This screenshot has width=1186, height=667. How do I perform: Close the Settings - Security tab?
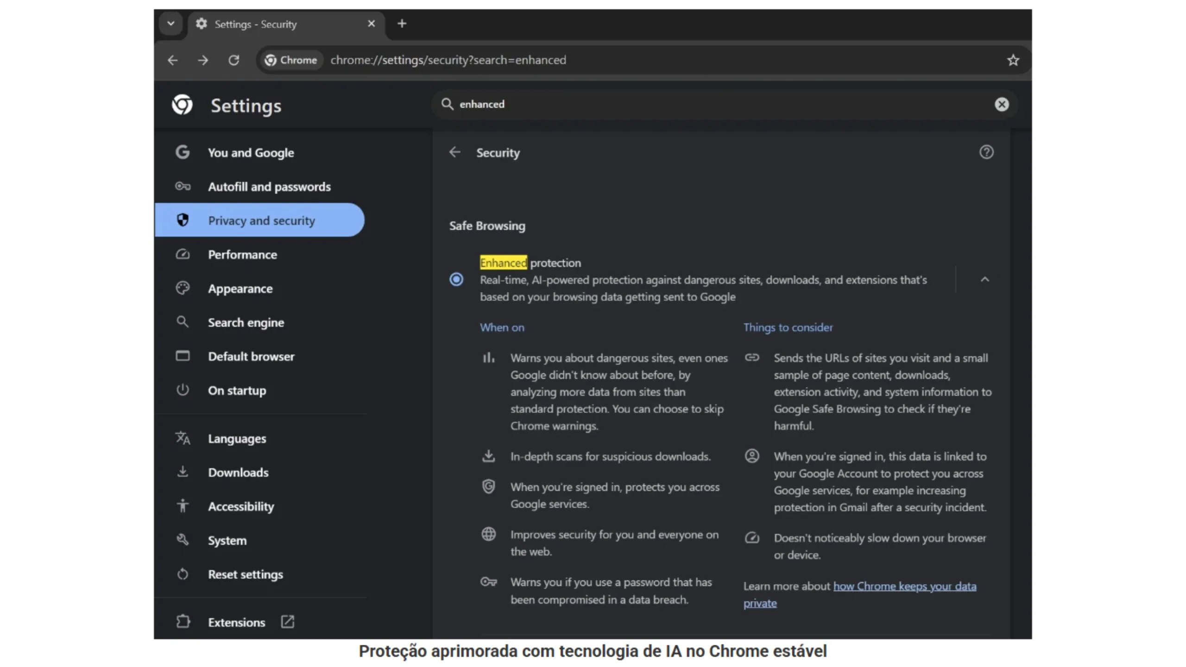(x=371, y=24)
